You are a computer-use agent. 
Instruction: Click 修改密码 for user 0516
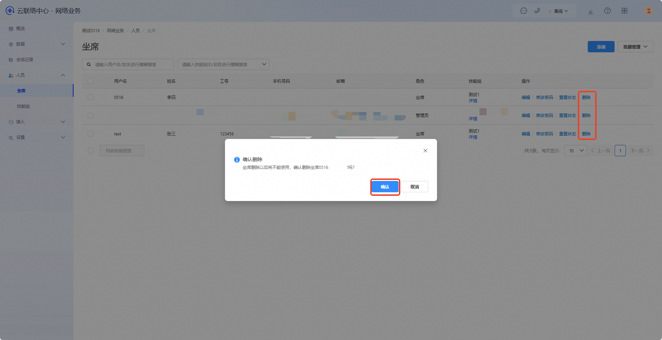545,98
